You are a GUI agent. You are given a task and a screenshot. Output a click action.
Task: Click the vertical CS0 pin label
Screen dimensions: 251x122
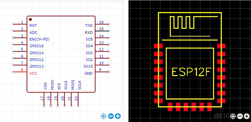tap(45, 86)
